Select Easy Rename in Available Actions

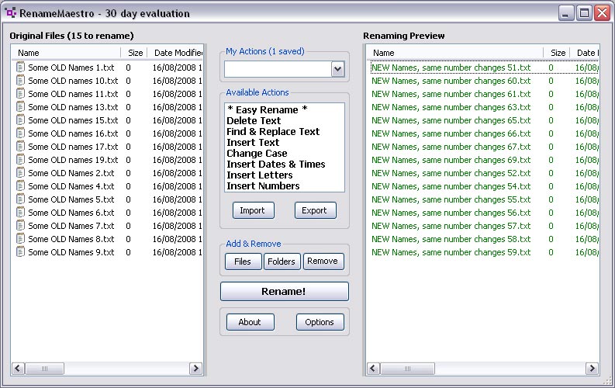pos(267,109)
